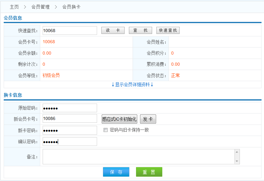Click the green 重置 reset button
The width and height of the screenshot is (264, 181).
pyautogui.click(x=149, y=172)
